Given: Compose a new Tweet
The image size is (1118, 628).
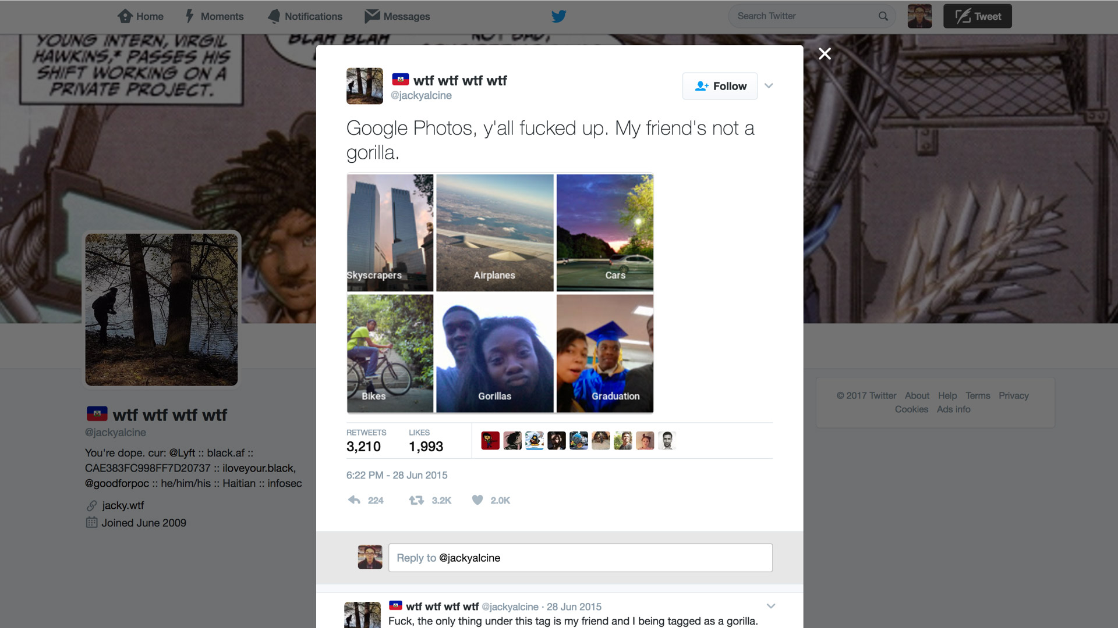Looking at the screenshot, I should tap(977, 16).
